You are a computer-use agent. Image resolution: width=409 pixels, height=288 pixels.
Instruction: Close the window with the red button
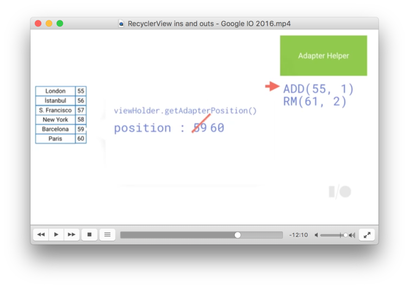click(38, 23)
